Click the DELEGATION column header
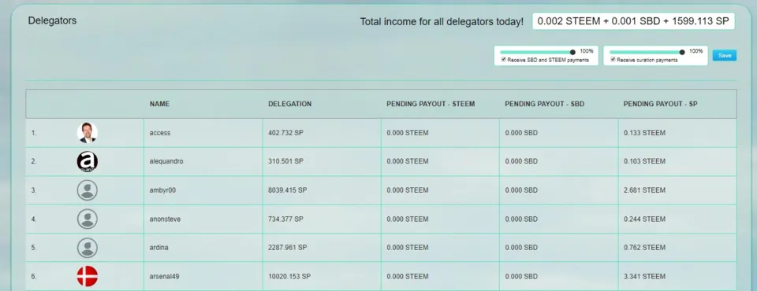The image size is (757, 291). point(289,104)
